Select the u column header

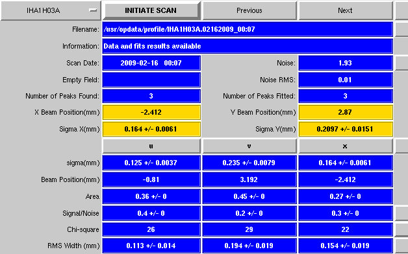pos(151,146)
